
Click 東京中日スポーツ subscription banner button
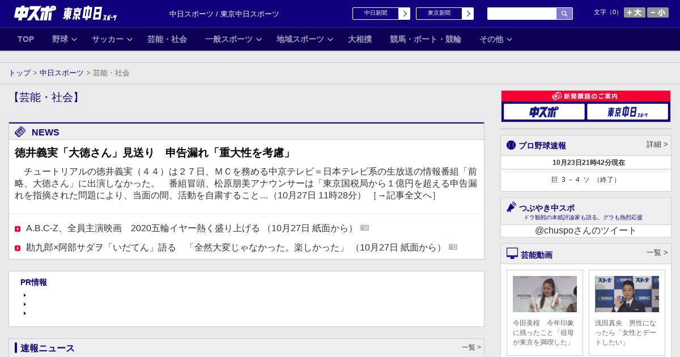627,112
